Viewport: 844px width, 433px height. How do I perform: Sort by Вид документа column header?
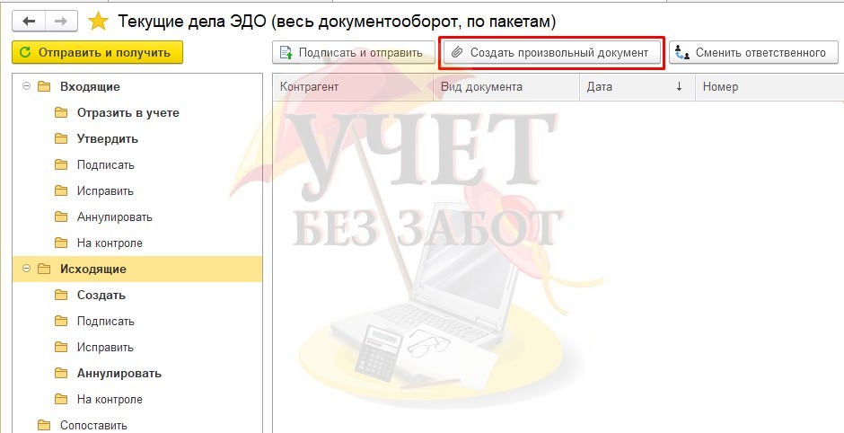point(506,87)
